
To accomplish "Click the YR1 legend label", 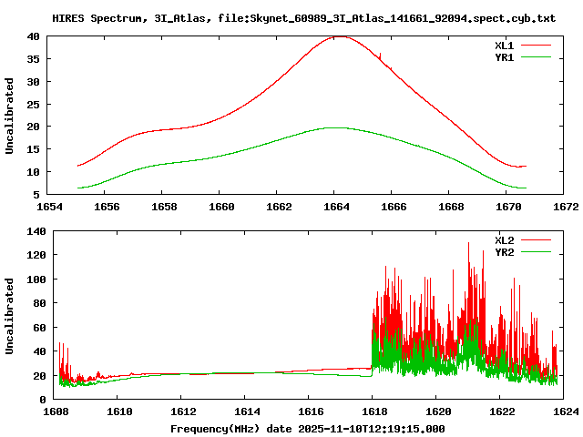I will coord(505,56).
